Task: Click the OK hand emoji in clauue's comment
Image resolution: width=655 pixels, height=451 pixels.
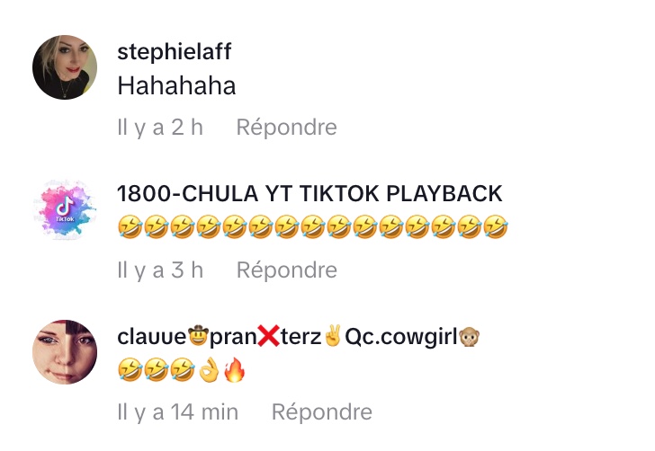Action: pyautogui.click(x=209, y=369)
